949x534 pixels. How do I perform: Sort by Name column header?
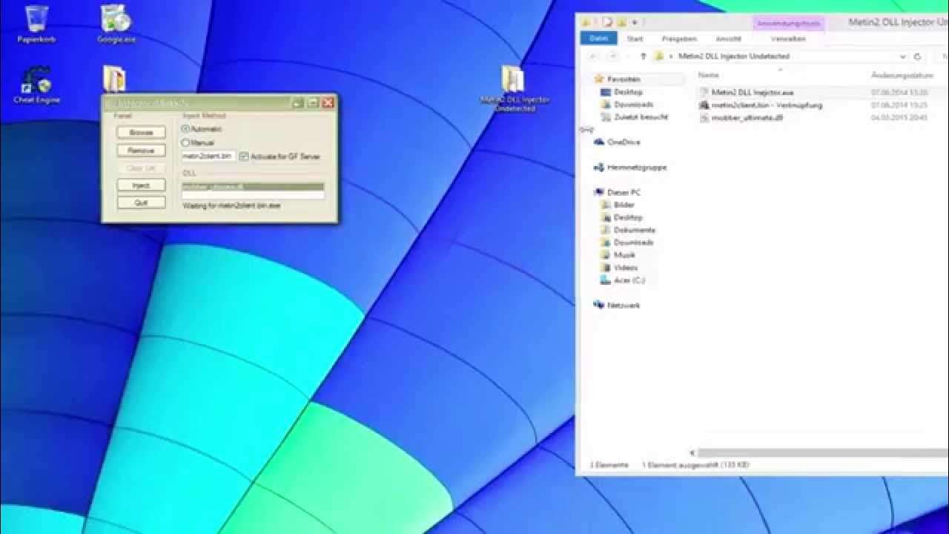pyautogui.click(x=709, y=76)
